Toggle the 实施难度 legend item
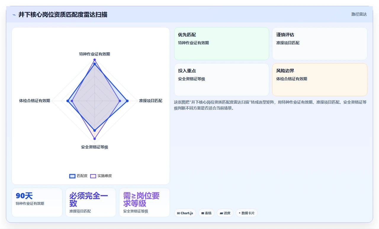 pos(101,176)
